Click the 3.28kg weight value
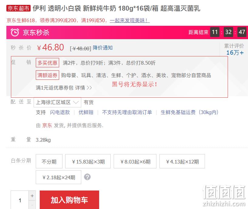 [x=43, y=140]
